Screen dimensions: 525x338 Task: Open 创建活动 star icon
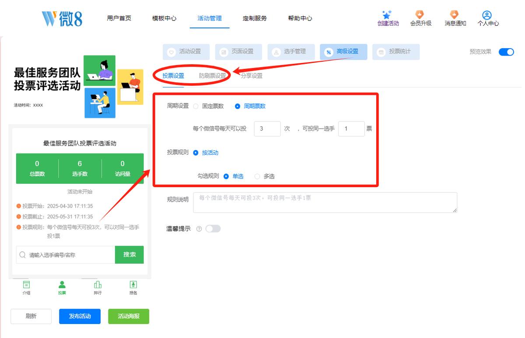(x=387, y=14)
